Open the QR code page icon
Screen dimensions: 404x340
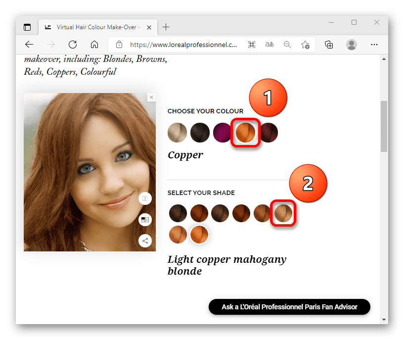[252, 45]
